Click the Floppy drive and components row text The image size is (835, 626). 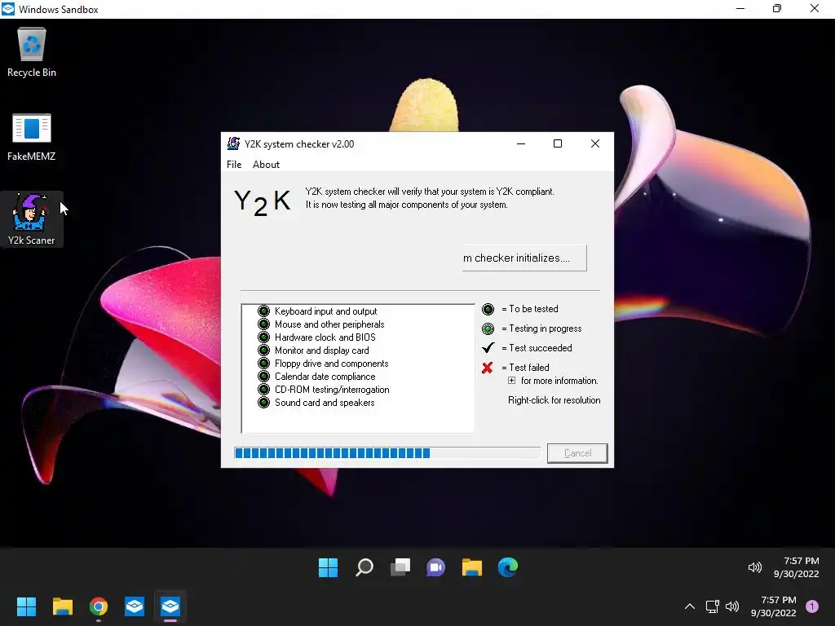(331, 363)
